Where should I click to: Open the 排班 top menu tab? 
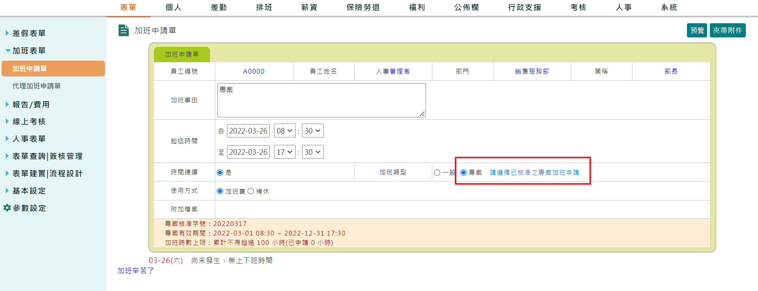pos(264,7)
